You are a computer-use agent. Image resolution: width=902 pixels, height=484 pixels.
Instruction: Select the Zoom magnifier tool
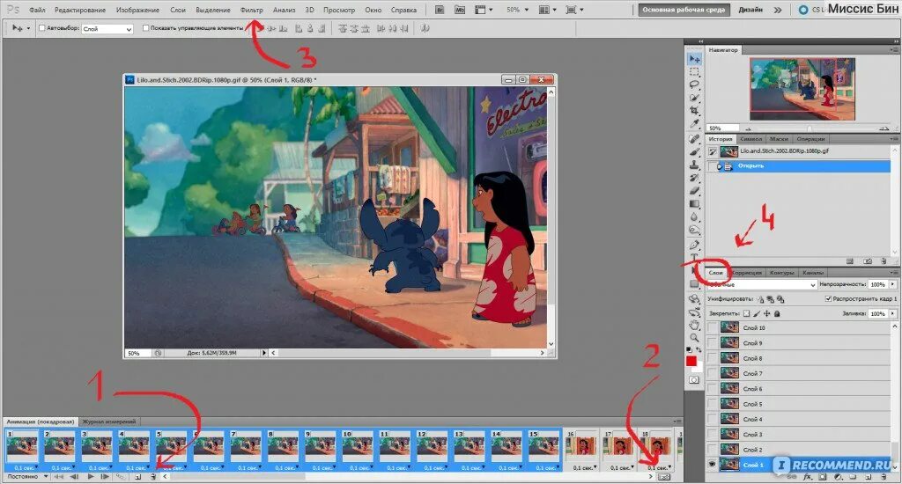694,338
